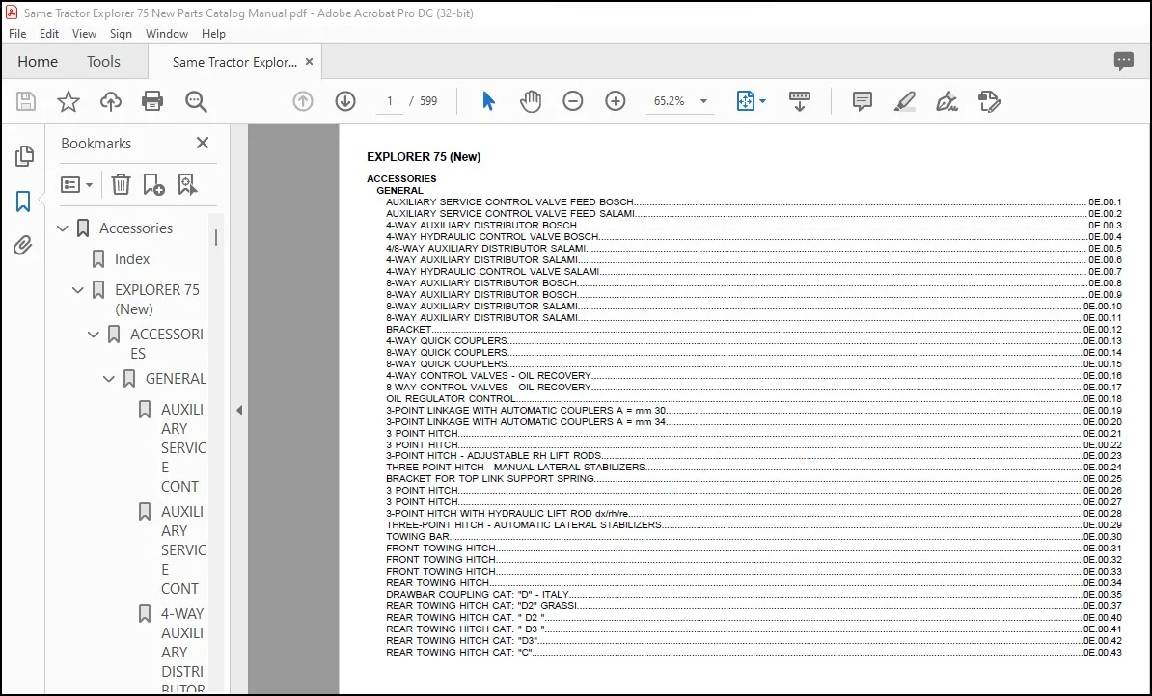Toggle the Bookmarks panel icon
Image resolution: width=1152 pixels, height=696 pixels.
point(23,201)
